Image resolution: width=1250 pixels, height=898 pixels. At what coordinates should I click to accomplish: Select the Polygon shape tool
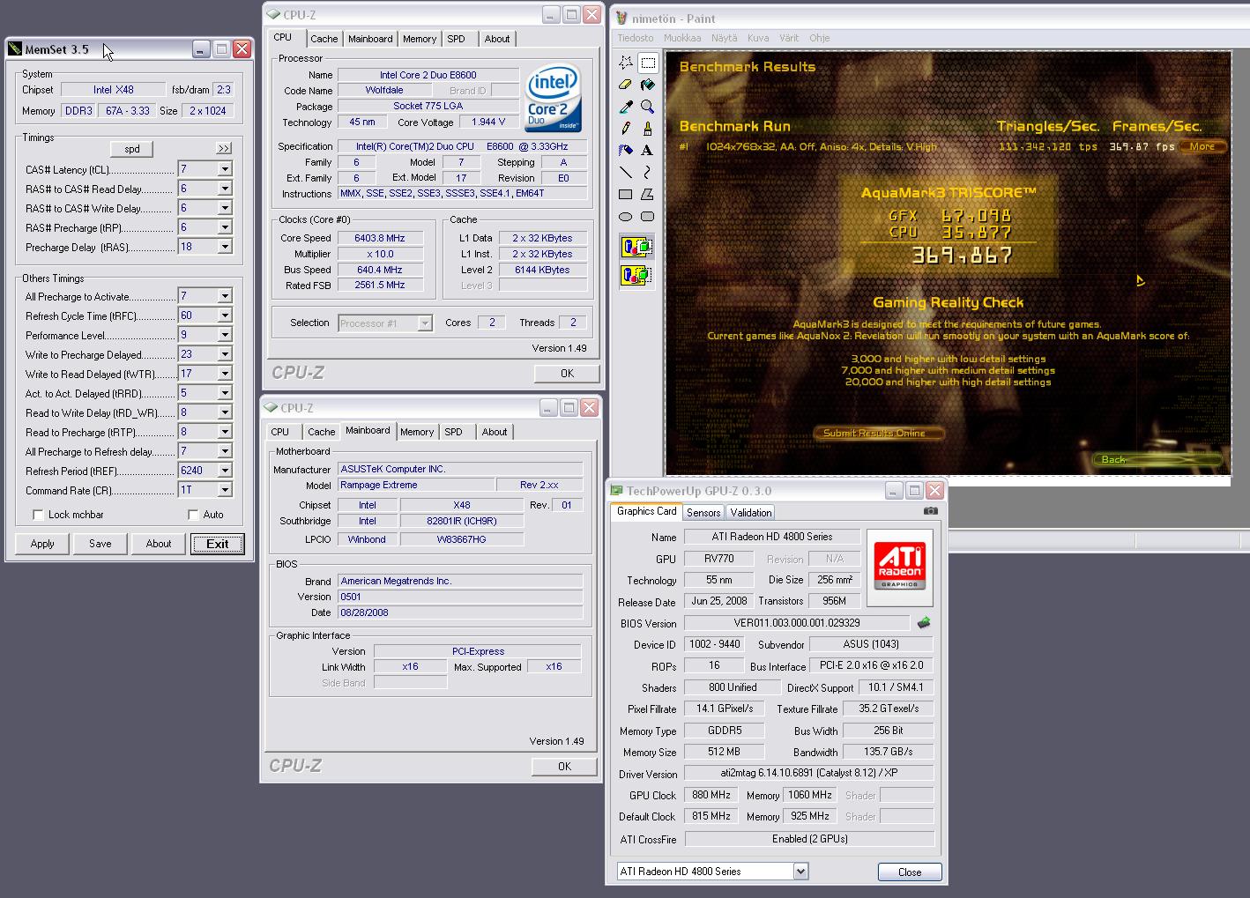click(648, 195)
